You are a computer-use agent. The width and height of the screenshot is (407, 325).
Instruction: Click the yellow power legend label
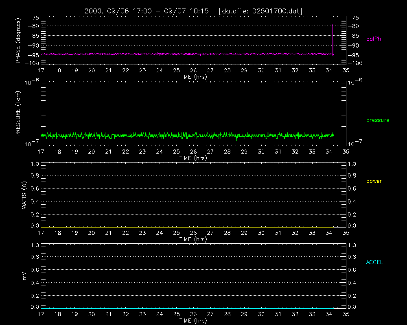pos(374,181)
